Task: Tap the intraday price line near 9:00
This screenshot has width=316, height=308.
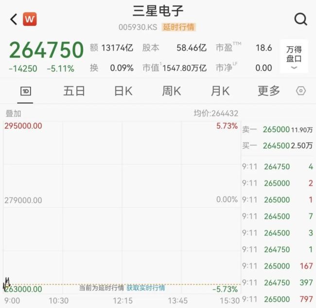Action: [x=7, y=283]
